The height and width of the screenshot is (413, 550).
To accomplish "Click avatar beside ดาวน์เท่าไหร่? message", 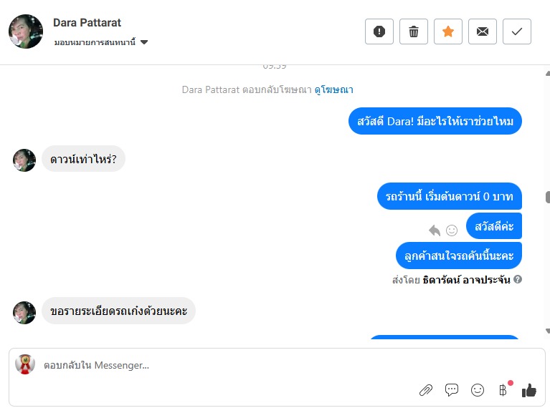I will pos(24,160).
